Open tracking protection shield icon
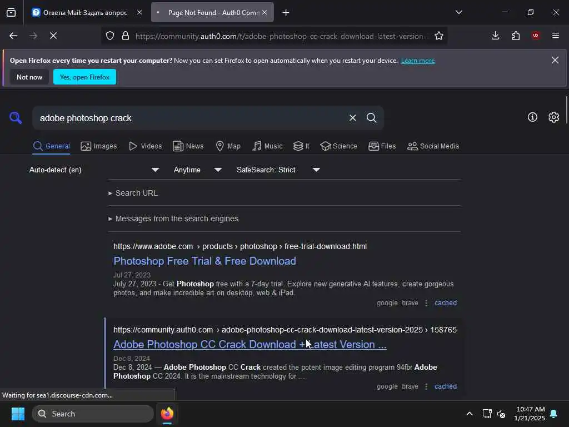Viewport: 569px width, 427px height. [110, 36]
